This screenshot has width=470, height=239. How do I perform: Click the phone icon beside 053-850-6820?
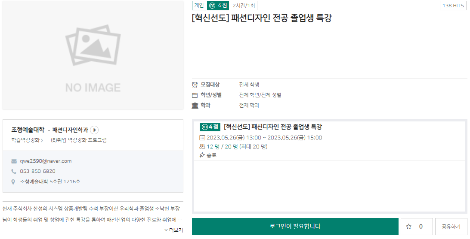pos(14,171)
